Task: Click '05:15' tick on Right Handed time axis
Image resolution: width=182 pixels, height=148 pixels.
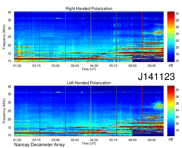Action: [x=113, y=66]
